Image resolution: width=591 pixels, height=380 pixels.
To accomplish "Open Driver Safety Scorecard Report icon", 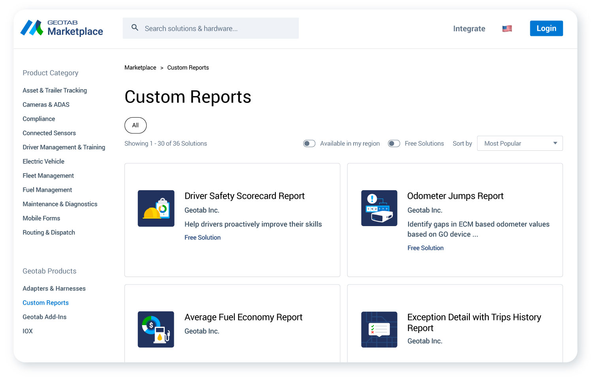I will 156,208.
